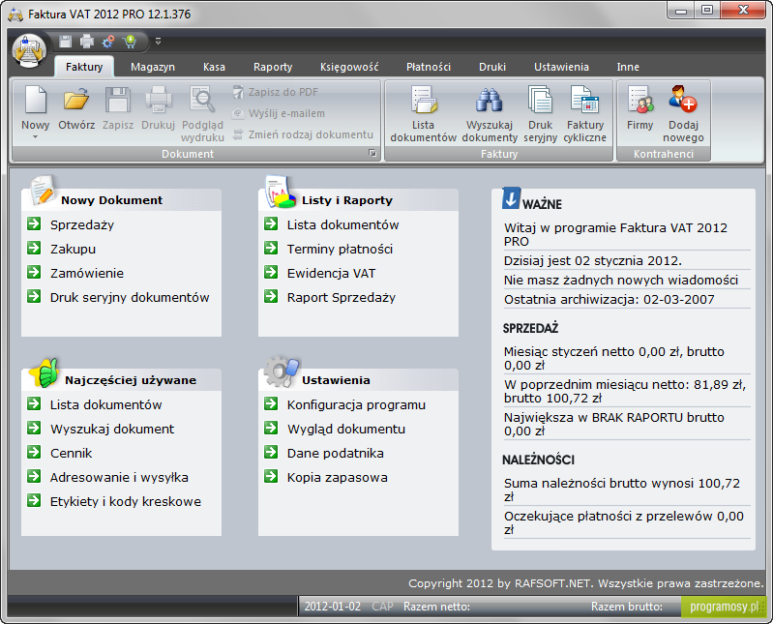773x624 pixels.
Task: Click the status bar date 2012-01-02
Action: pyautogui.click(x=332, y=607)
